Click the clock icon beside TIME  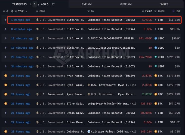(12, 11)
